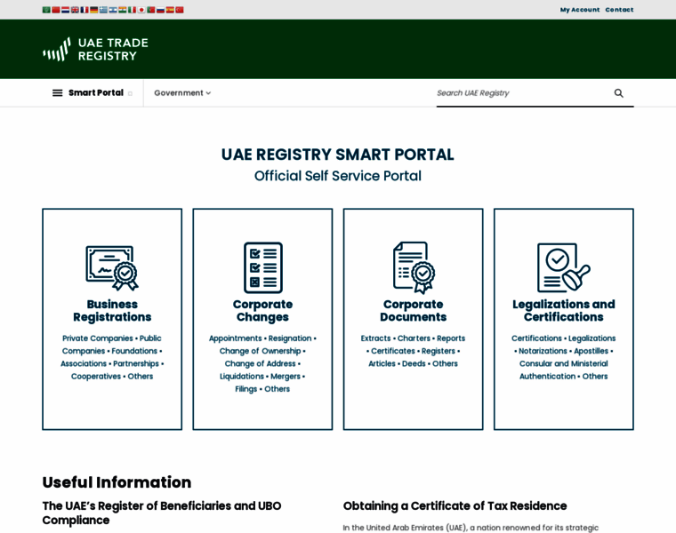This screenshot has height=533, width=676.
Task: Open the hamburger menu icon beside Smart Portal
Action: [57, 93]
